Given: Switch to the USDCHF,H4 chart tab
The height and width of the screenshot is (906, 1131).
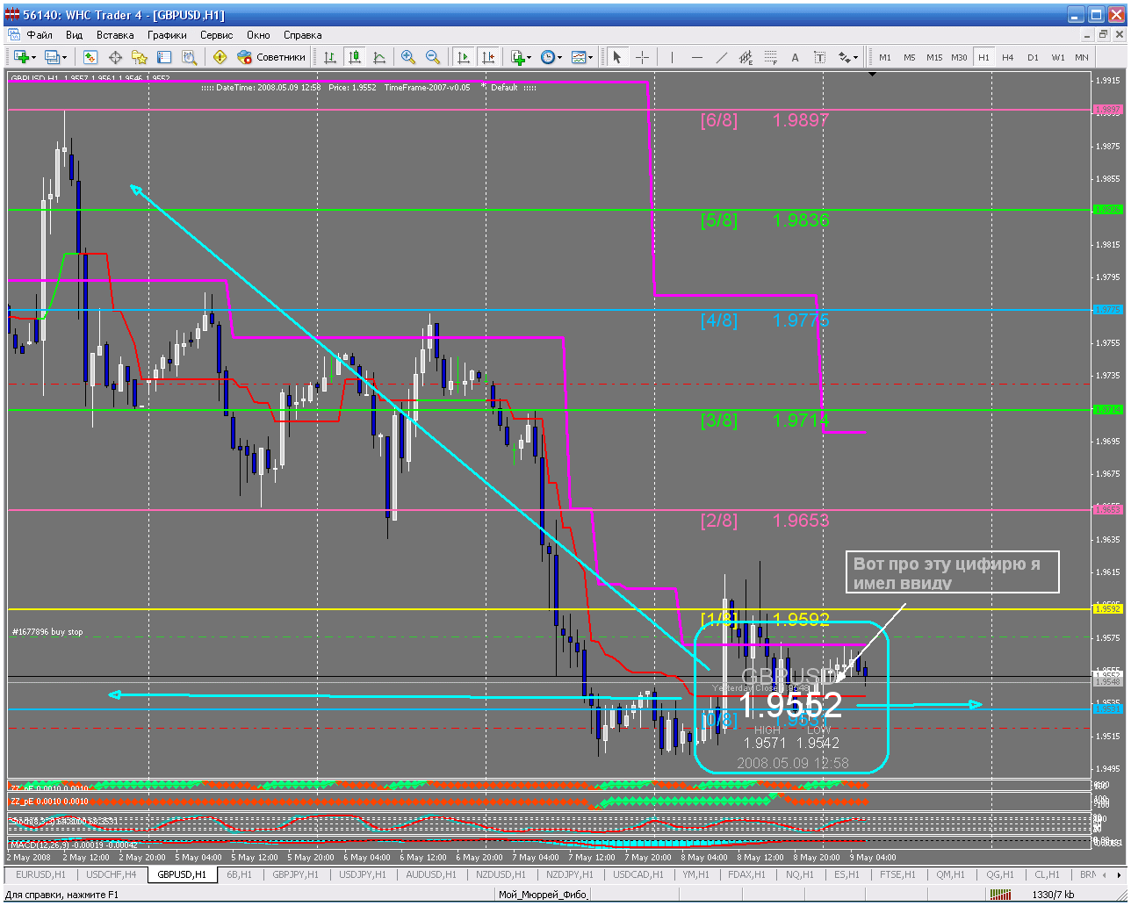Looking at the screenshot, I should point(112,874).
